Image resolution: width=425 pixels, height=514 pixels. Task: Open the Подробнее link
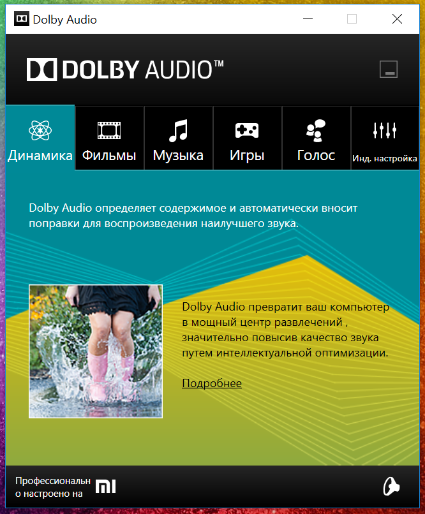click(x=212, y=383)
